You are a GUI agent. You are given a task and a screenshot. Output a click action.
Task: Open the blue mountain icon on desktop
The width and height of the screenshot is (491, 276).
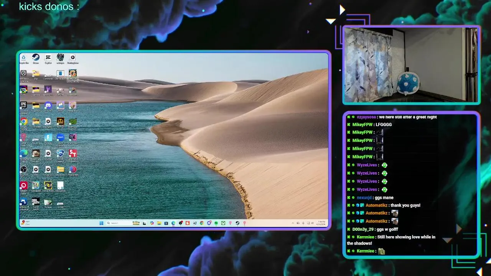pos(60,106)
